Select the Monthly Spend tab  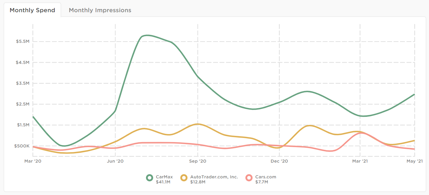click(x=32, y=10)
